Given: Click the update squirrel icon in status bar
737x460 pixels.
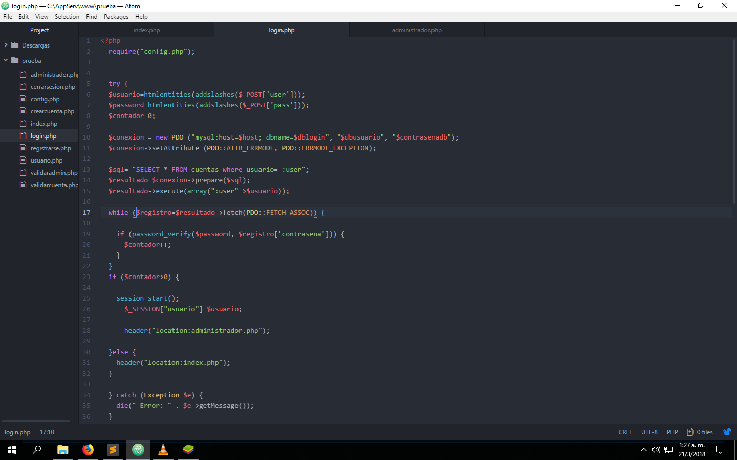Looking at the screenshot, I should 727,432.
